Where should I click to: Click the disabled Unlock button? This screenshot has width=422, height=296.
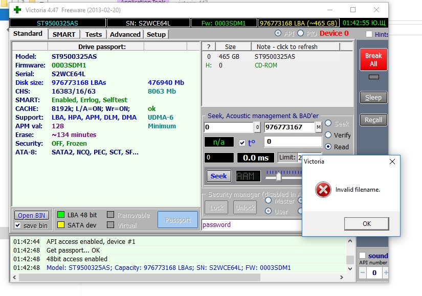tap(245, 208)
